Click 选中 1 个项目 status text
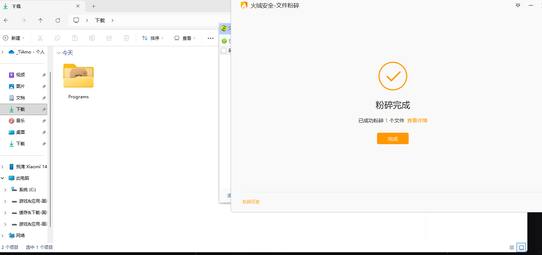 coord(39,247)
